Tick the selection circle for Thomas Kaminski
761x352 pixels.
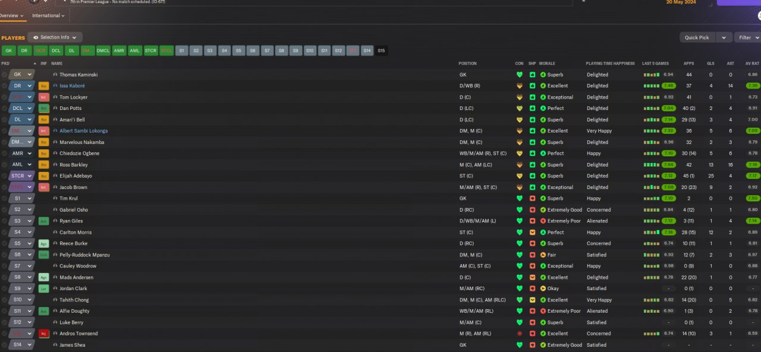(4, 75)
